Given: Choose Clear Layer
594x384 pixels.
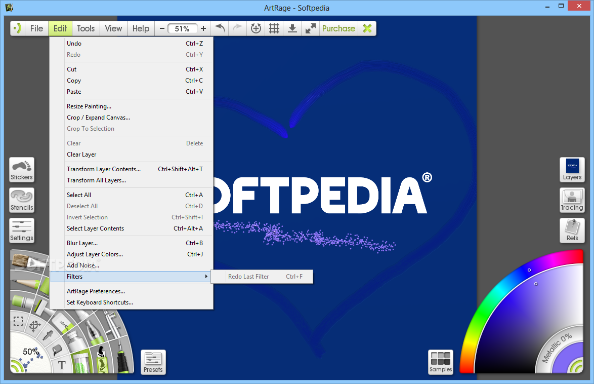Looking at the screenshot, I should click(x=132, y=155).
